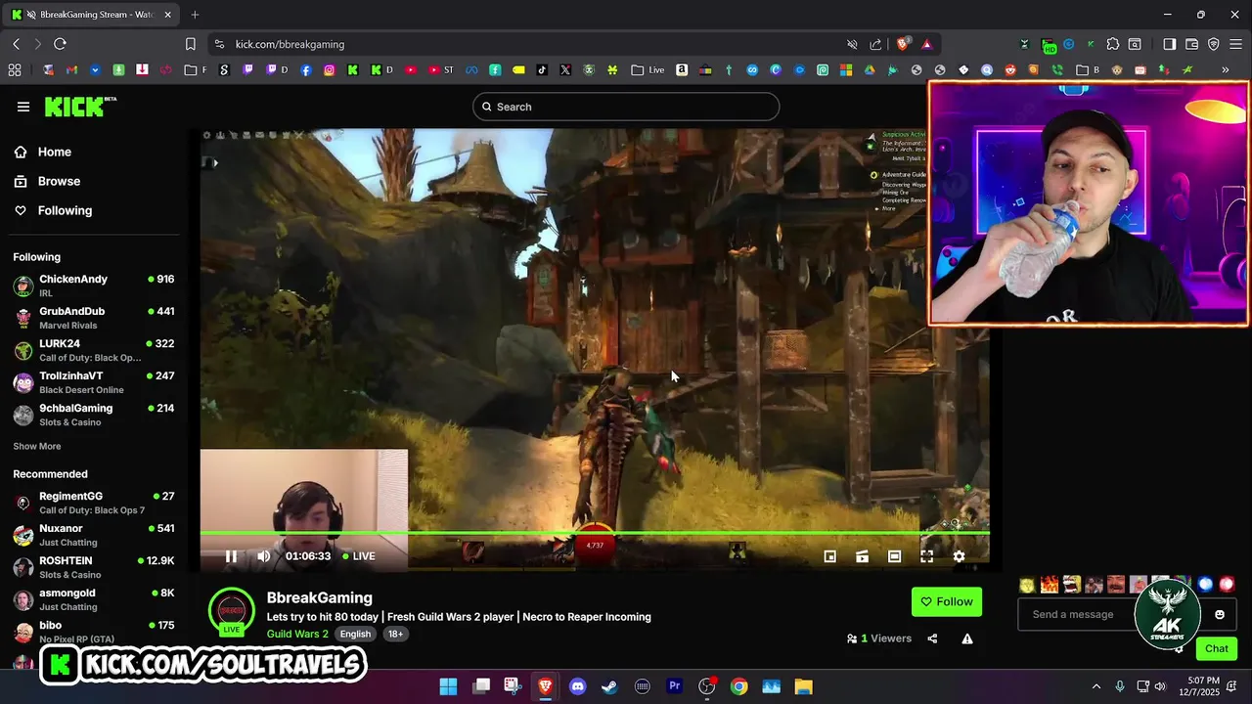Open the Brave Wallet icon
1252x704 pixels.
click(x=1191, y=44)
